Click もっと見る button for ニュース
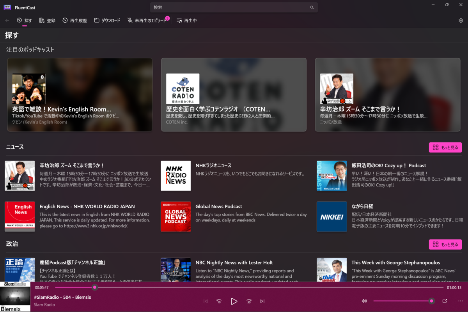 click(x=445, y=147)
